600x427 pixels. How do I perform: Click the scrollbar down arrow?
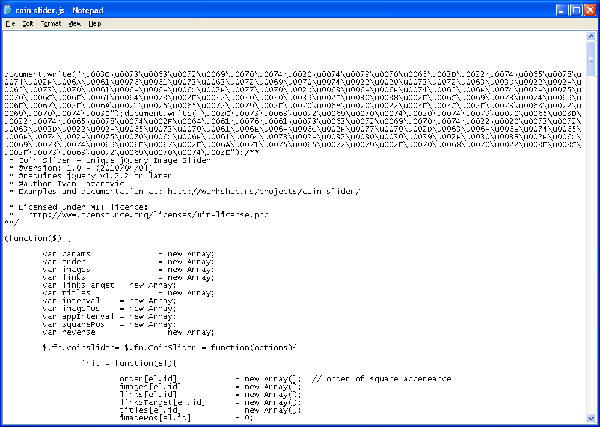[591, 418]
